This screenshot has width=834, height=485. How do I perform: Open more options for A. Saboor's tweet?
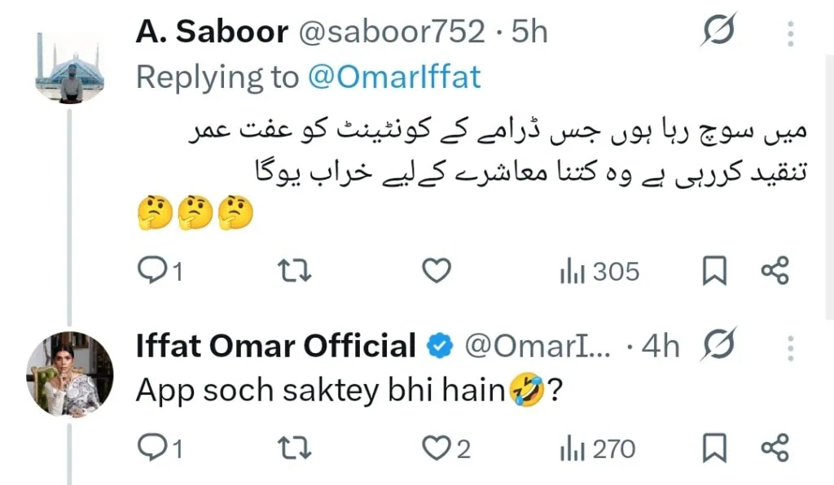pyautogui.click(x=791, y=33)
